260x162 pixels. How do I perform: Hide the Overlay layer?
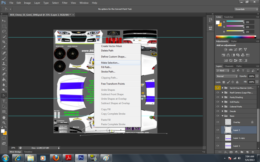tap(218, 122)
